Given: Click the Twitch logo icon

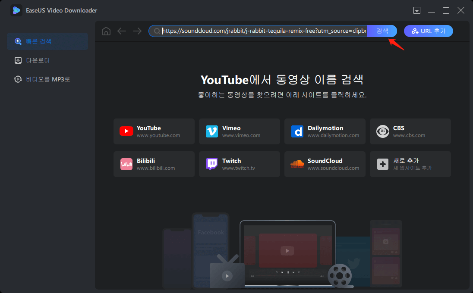Looking at the screenshot, I should [x=212, y=164].
